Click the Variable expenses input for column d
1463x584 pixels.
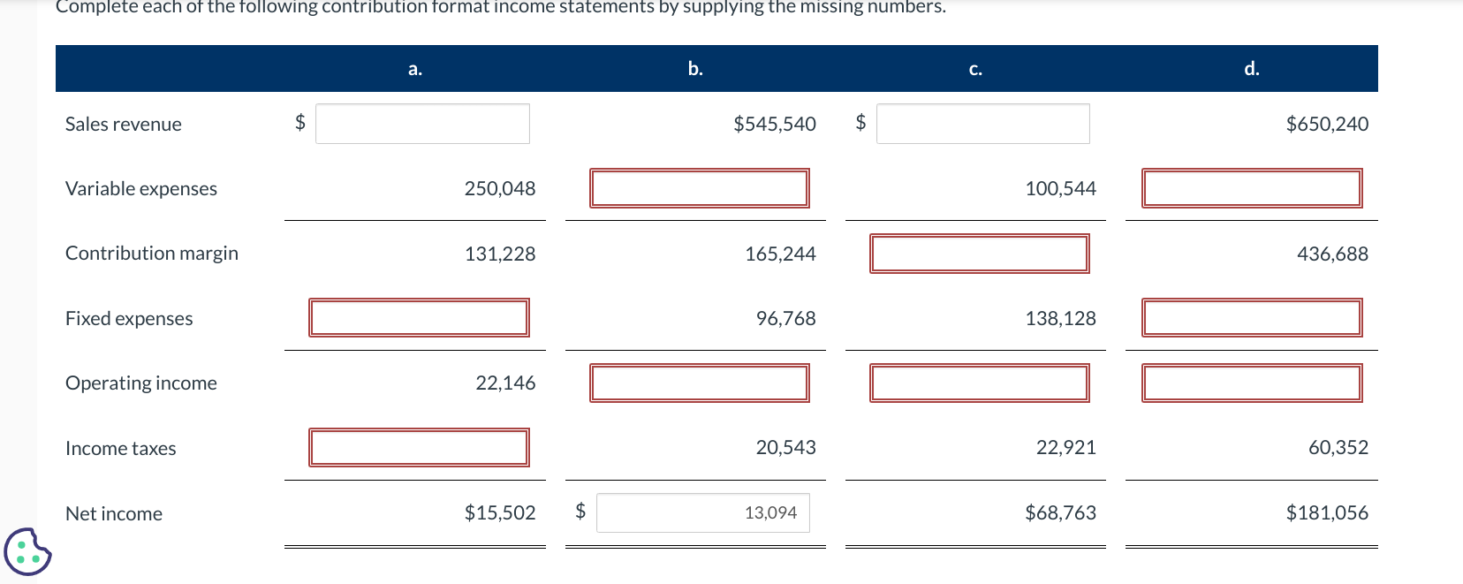point(1251,187)
